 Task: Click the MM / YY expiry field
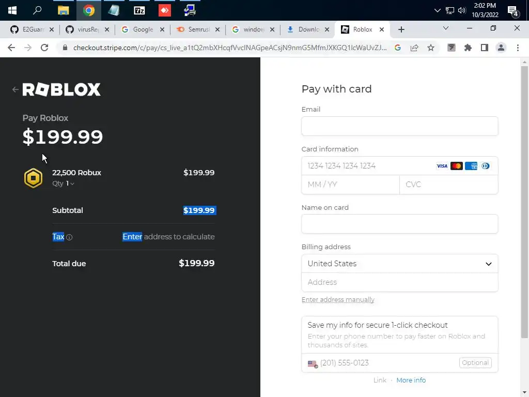351,185
